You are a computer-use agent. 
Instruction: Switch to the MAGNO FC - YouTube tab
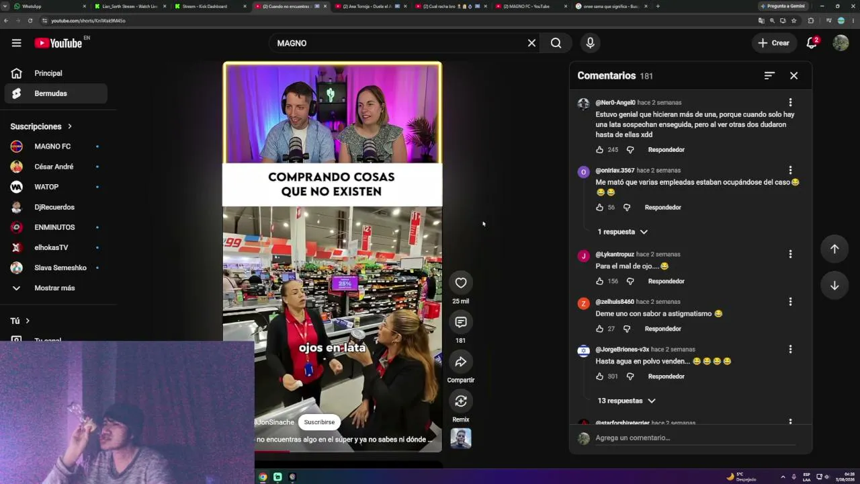[530, 6]
